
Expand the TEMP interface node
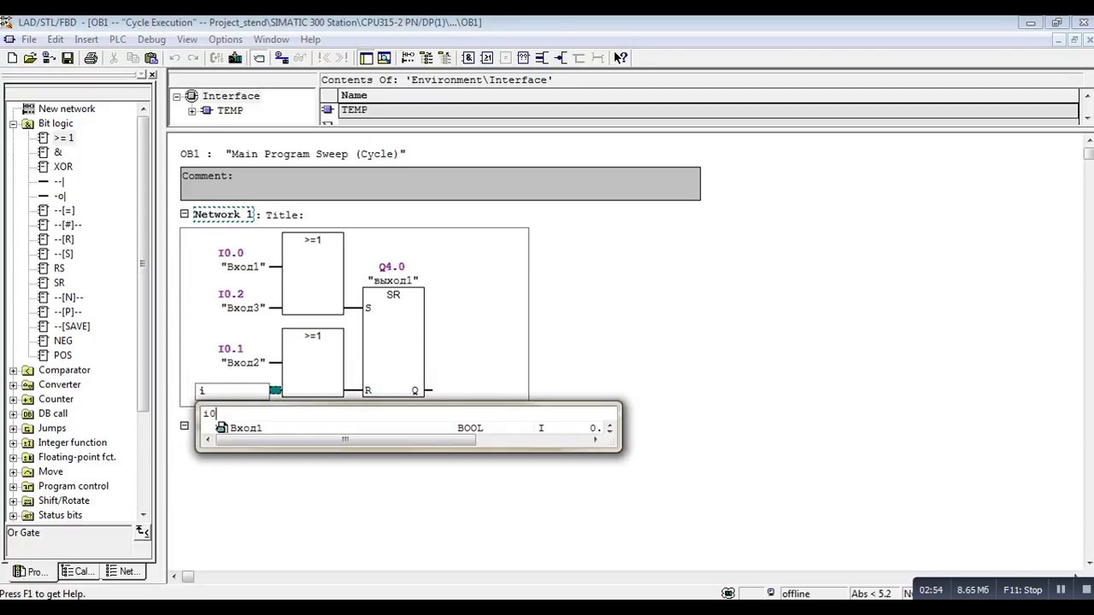(x=191, y=111)
